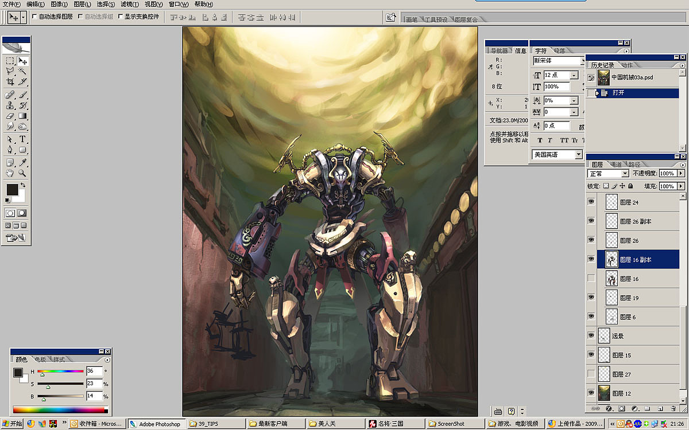Open the 0% tsume dropdown
This screenshot has width=689, height=430.
coord(574,100)
